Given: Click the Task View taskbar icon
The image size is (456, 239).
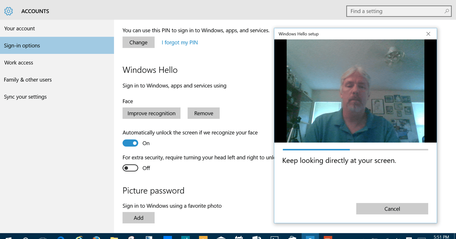Looking at the screenshot, I should (43, 236).
